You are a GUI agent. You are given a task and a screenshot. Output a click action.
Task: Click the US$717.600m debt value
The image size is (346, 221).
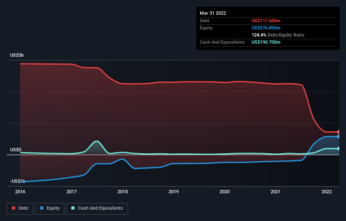tap(266, 21)
